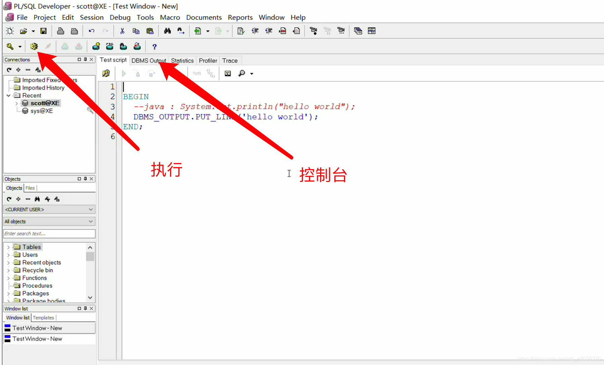Open dropdown arrow next to Log on key
604x365 pixels.
(20, 47)
